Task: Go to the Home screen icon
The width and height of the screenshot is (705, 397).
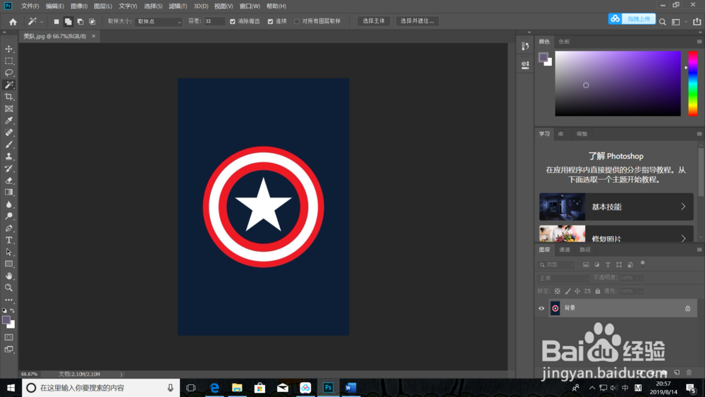Action: (x=13, y=22)
